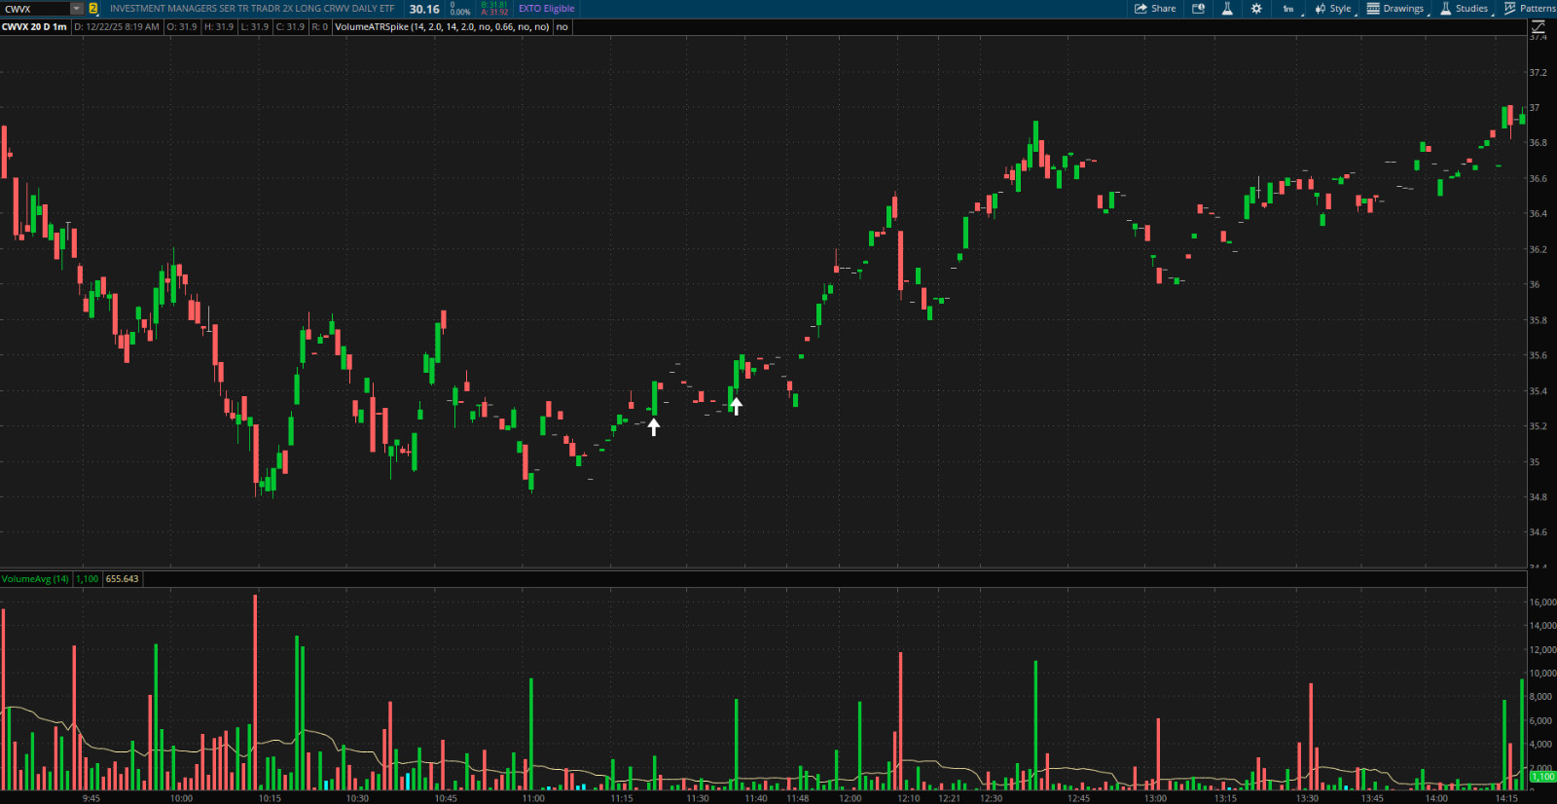Click the 'no' study value after VolumeATRSpike
Viewport: 1557px width, 804px height.
pos(562,27)
